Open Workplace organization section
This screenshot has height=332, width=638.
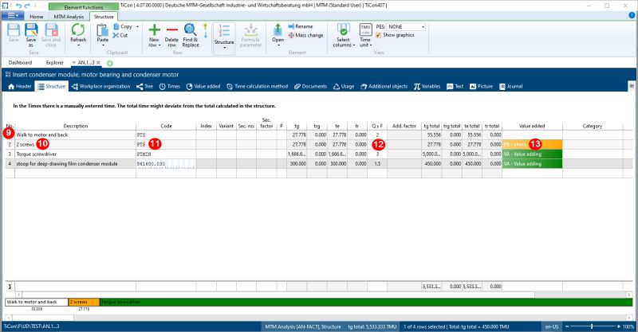[101, 87]
